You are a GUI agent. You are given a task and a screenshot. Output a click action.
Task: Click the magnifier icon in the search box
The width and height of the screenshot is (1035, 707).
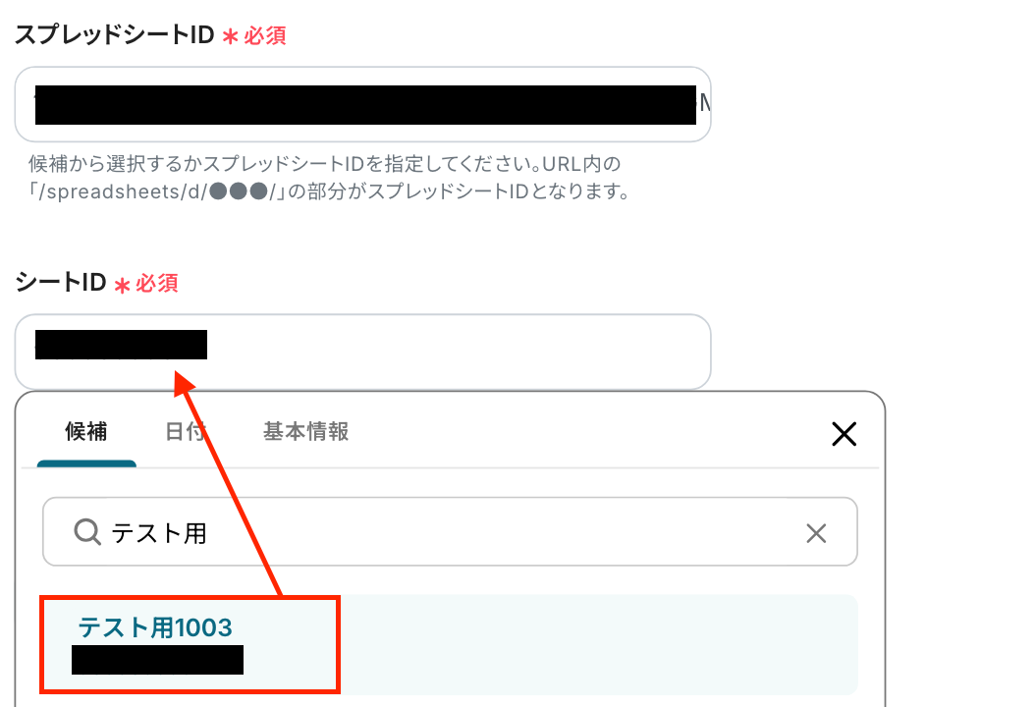(87, 531)
